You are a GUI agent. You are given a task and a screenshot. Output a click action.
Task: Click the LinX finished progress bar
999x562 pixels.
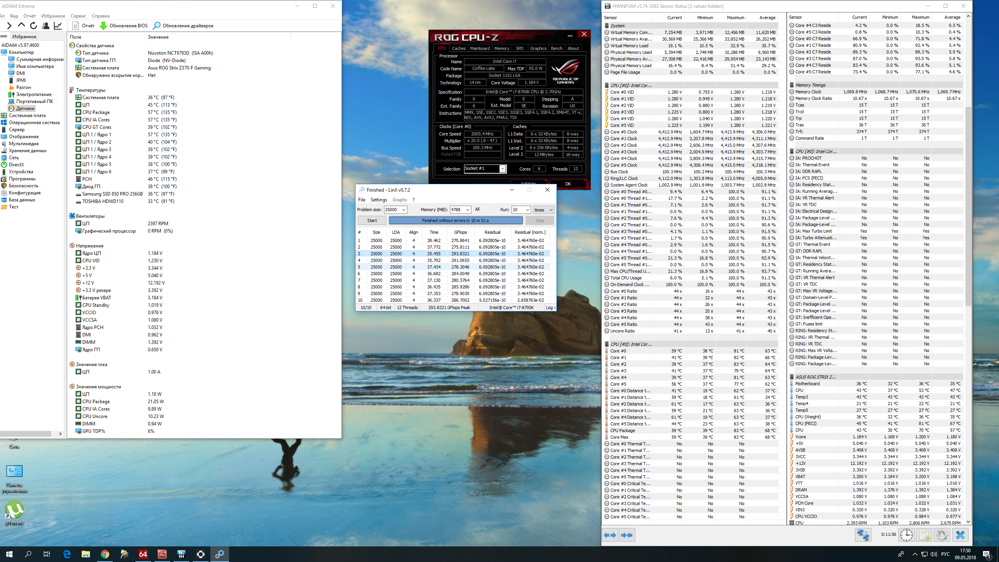(x=455, y=221)
